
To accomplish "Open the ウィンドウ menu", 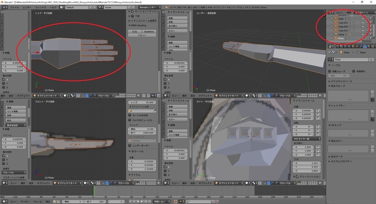I will coord(40,7).
